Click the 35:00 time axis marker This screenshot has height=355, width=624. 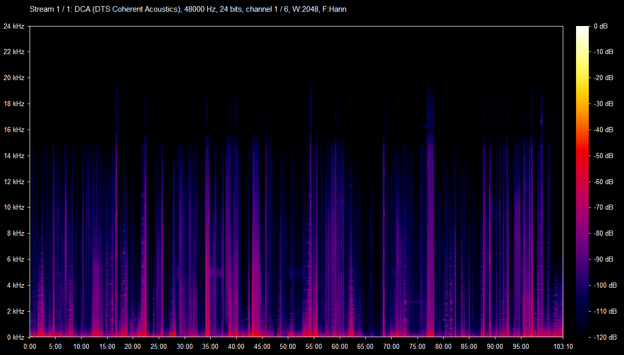pos(210,346)
